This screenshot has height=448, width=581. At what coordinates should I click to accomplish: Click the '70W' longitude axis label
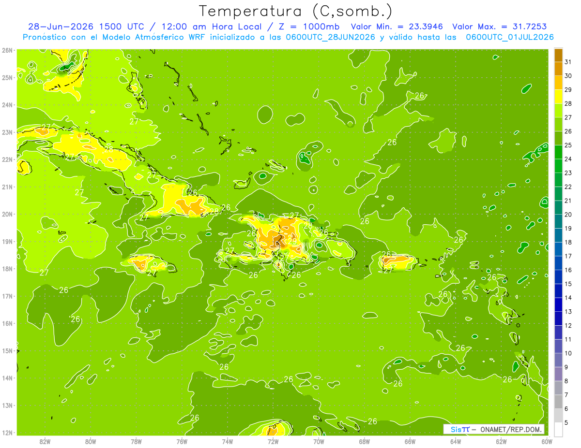point(319,441)
